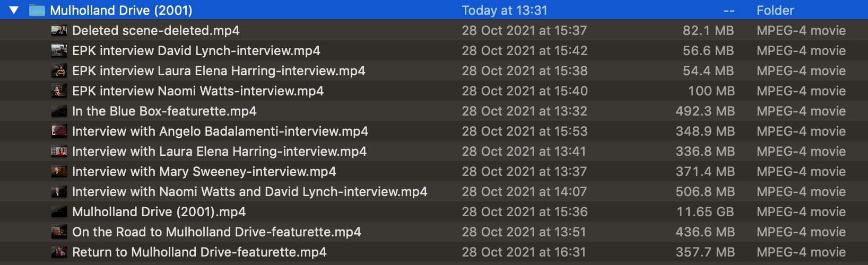
Task: Select EPK interview David Lynch-interview.mp4
Action: click(x=196, y=50)
